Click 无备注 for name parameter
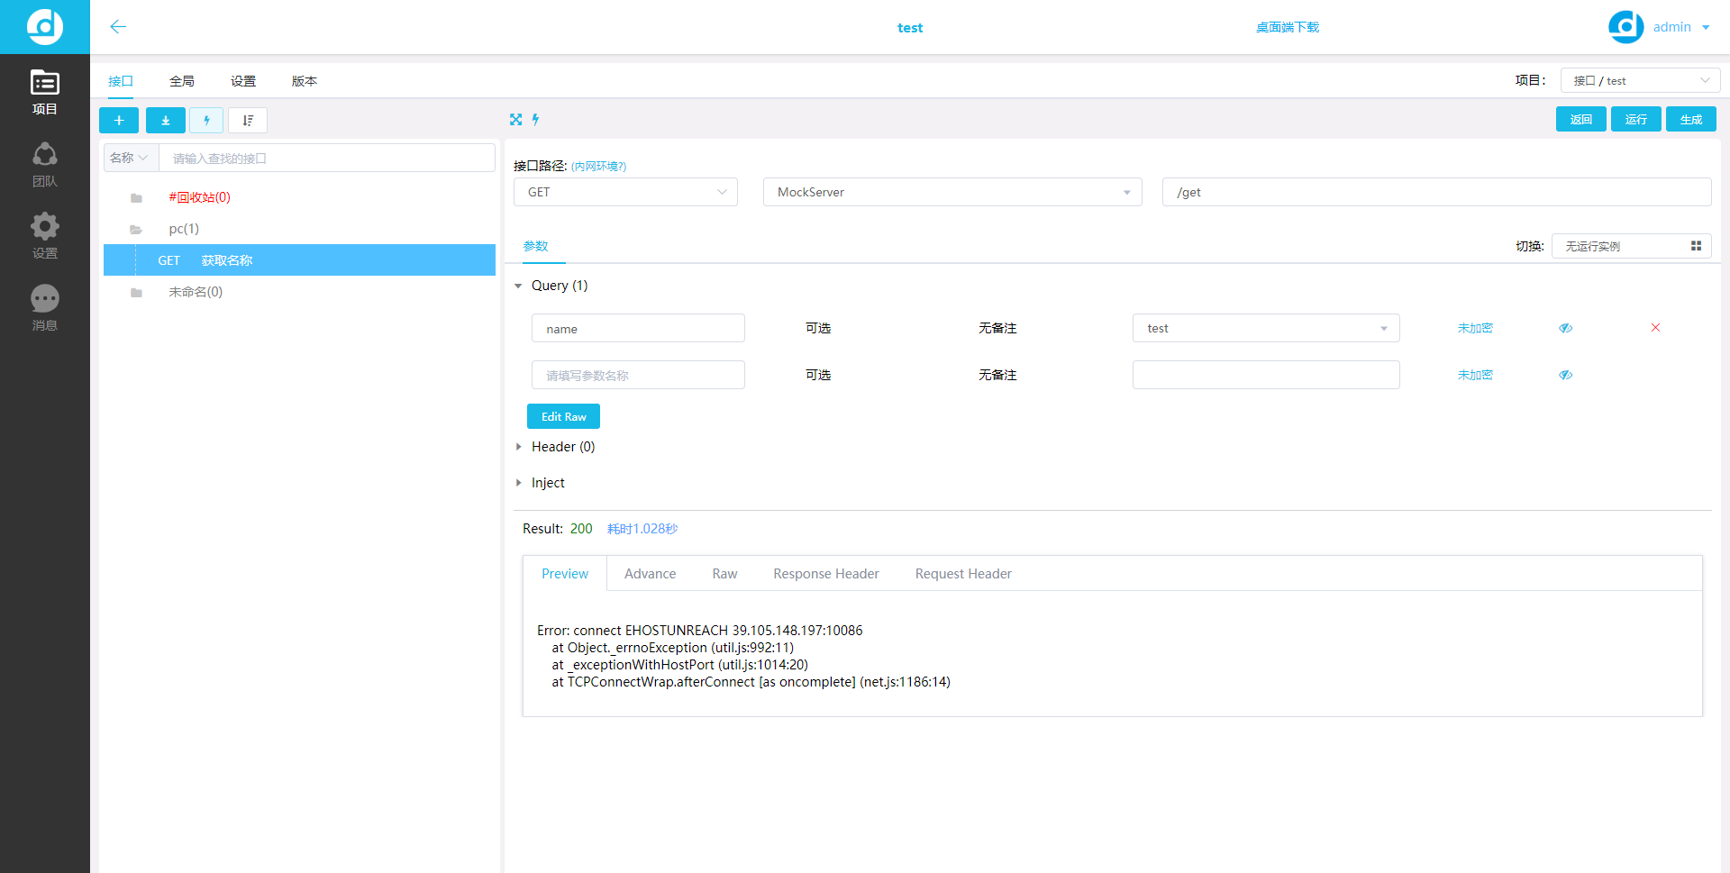The height and width of the screenshot is (873, 1730). pyautogui.click(x=997, y=328)
